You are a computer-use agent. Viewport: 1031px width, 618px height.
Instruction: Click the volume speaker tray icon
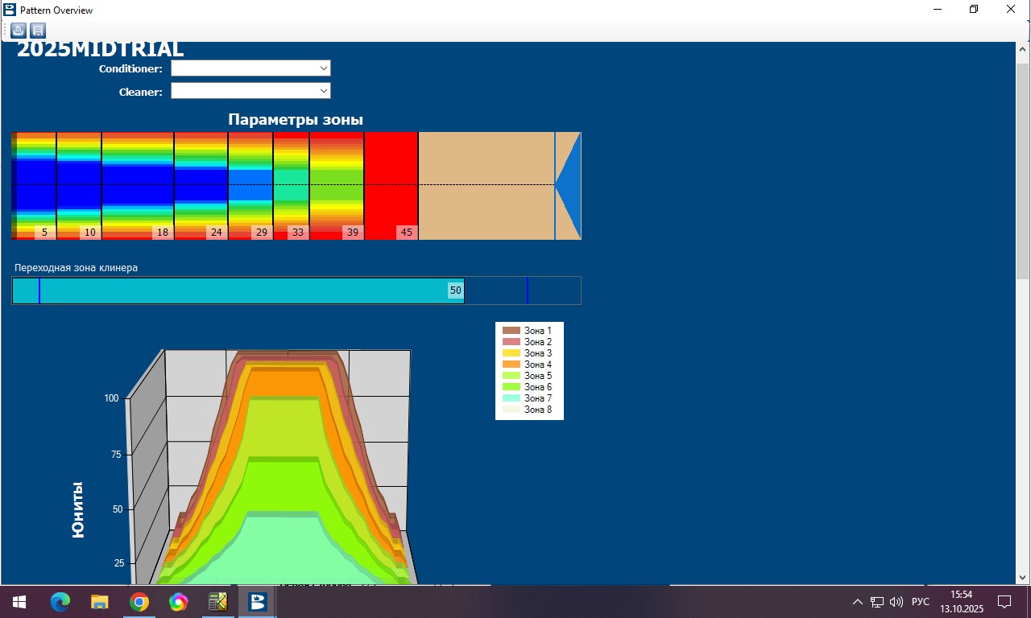896,602
